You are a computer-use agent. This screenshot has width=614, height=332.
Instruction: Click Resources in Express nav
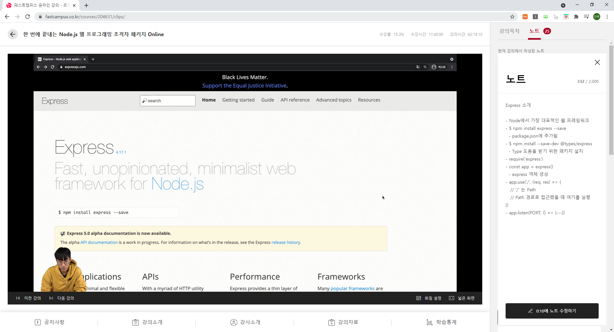pyautogui.click(x=369, y=100)
